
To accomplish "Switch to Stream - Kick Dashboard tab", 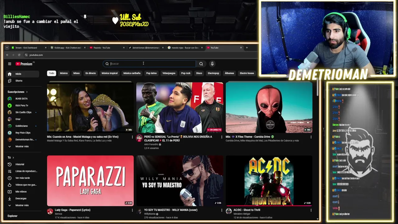I will 29,48.
